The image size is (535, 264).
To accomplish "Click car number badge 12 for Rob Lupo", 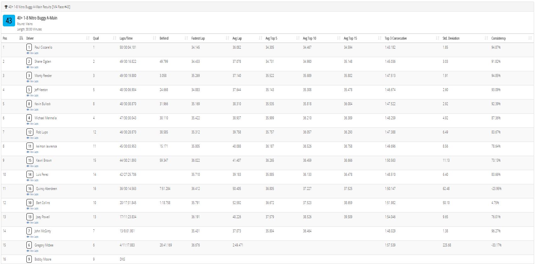I will [x=30, y=132].
